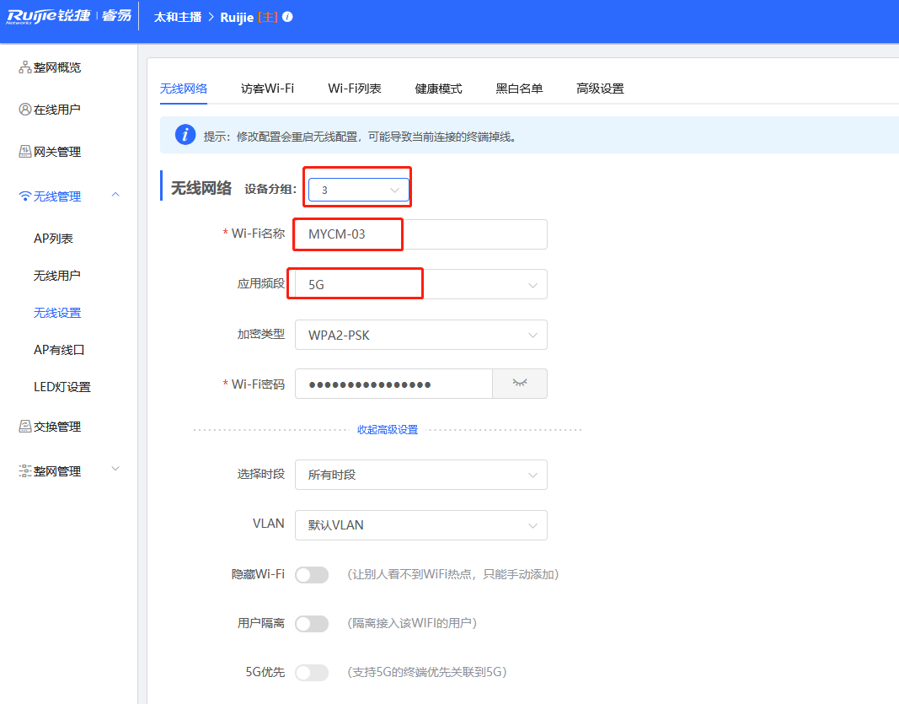Switch to the 访客Wi-Fi tab

pos(267,89)
